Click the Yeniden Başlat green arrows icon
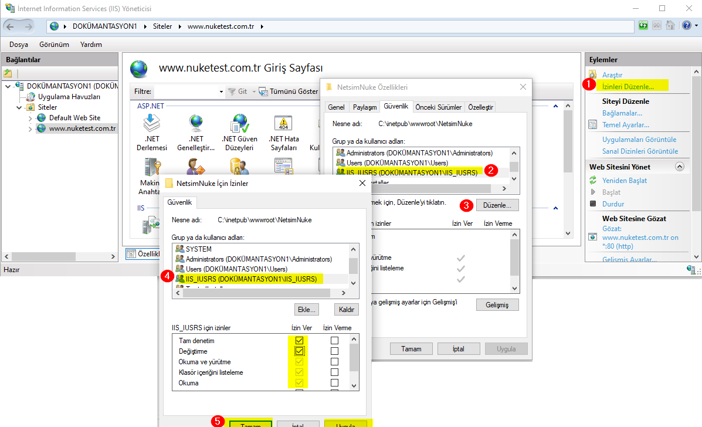Viewport: 702px width, 427px height. point(593,180)
